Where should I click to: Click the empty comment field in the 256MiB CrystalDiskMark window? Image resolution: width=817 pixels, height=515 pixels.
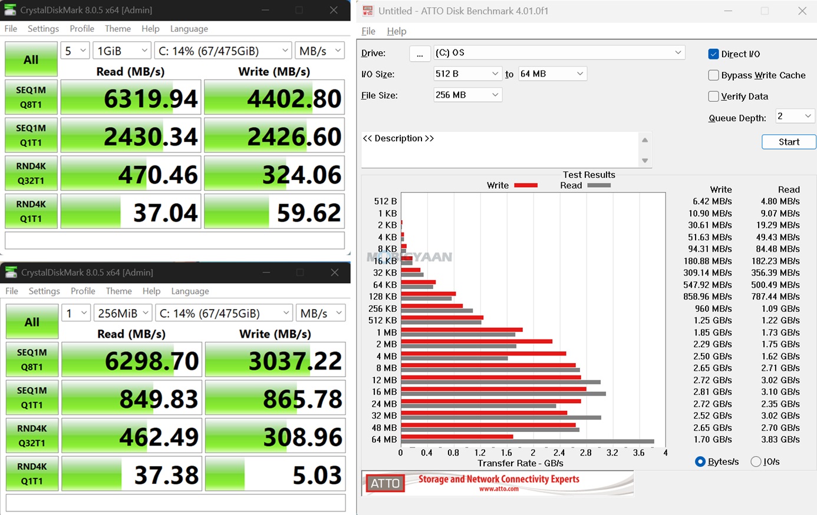tap(176, 503)
